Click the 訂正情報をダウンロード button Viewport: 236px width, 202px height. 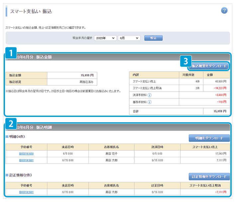pos(209,176)
